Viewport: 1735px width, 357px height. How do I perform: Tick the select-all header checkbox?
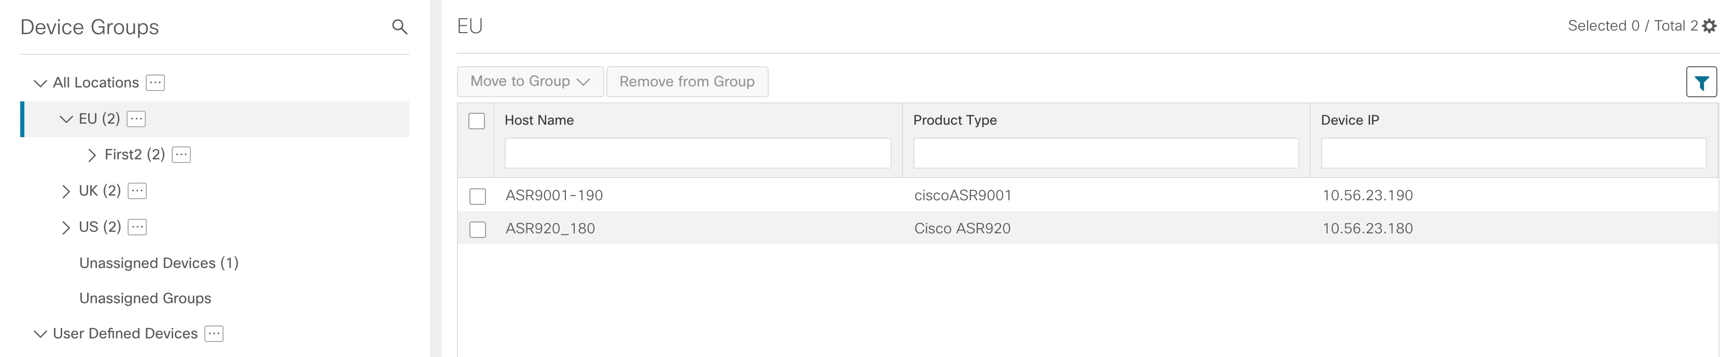click(477, 121)
